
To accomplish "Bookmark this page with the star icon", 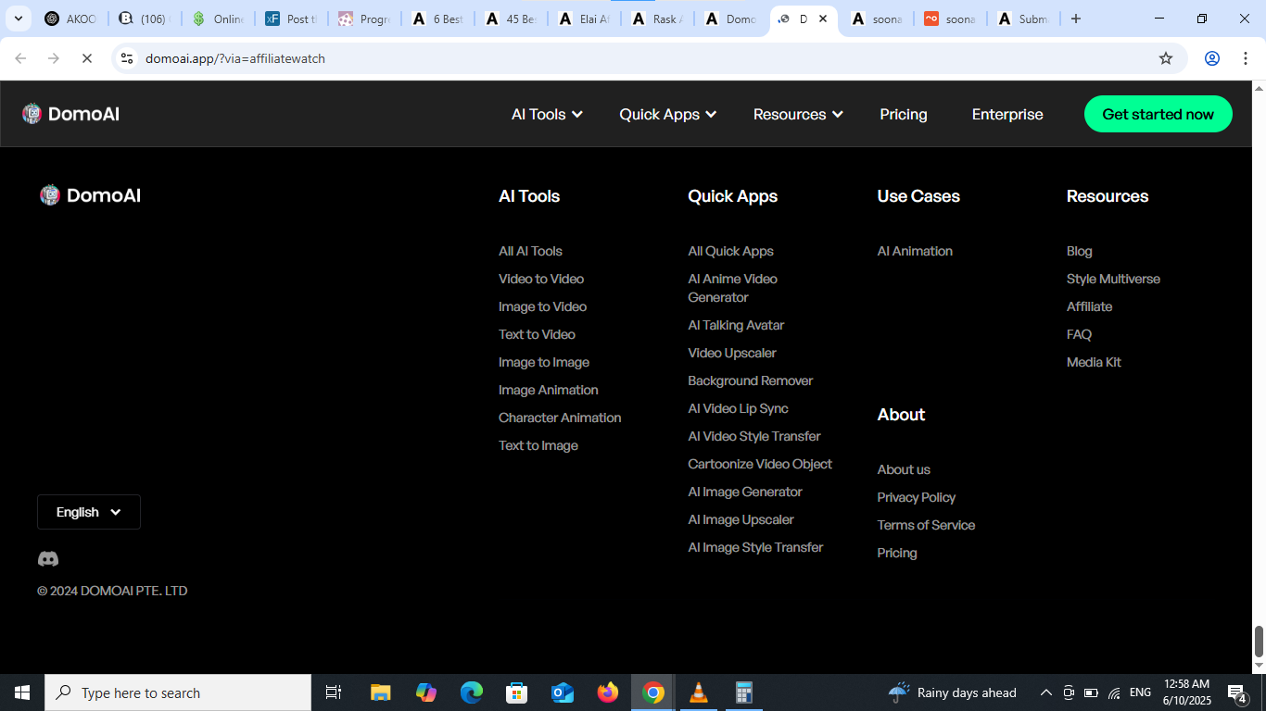I will (1166, 58).
